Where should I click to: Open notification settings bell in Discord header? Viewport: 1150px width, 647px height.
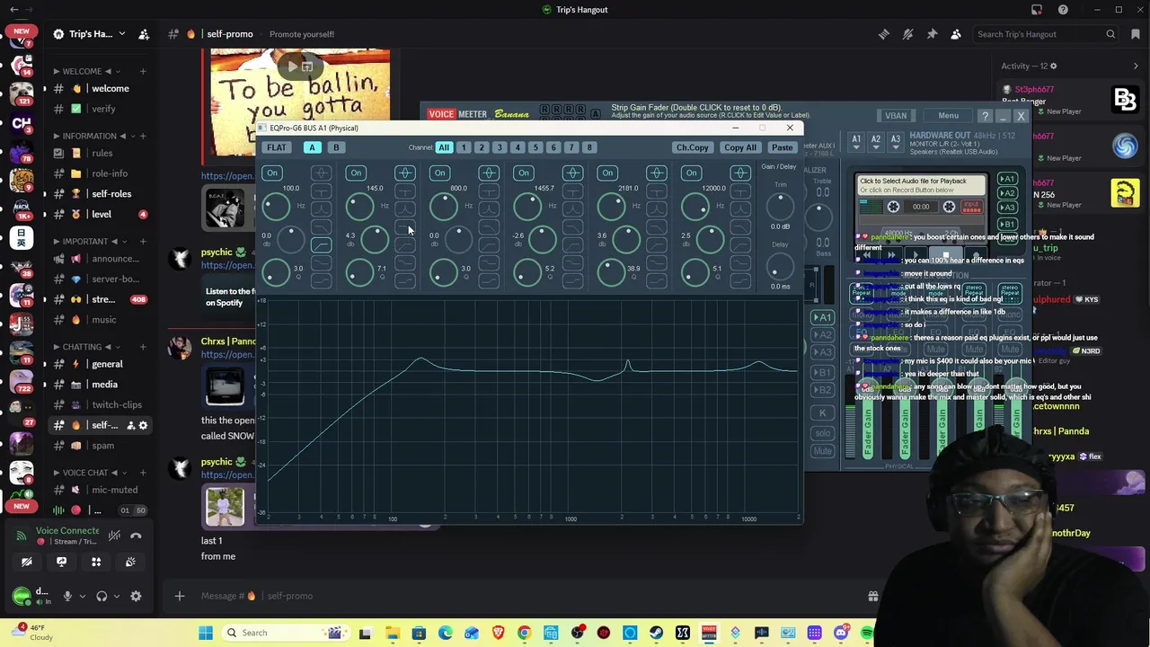tap(908, 34)
